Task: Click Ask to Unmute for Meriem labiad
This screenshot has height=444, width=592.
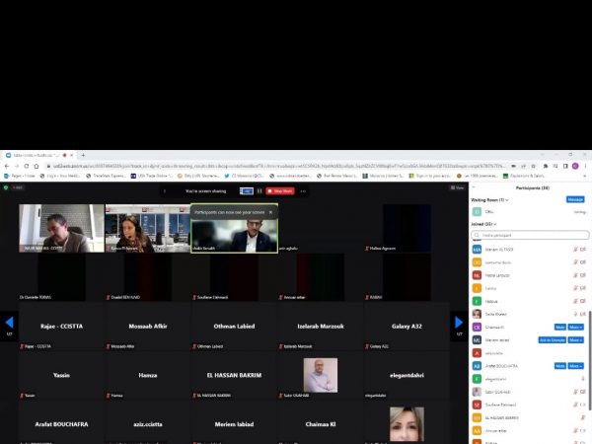Action: (x=552, y=339)
